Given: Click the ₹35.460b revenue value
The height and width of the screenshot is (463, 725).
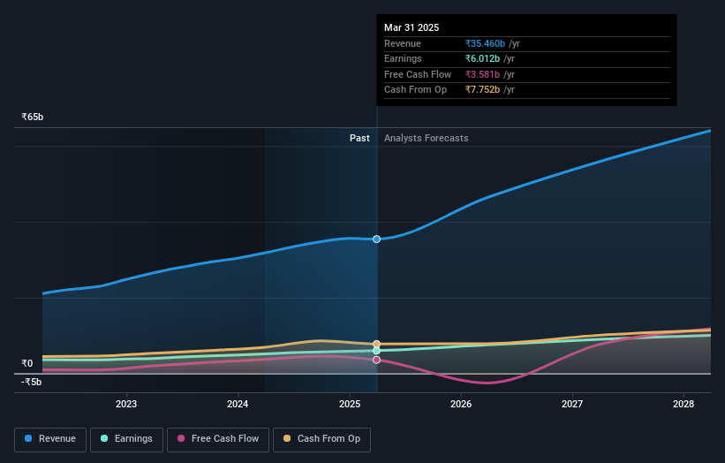Looking at the screenshot, I should [x=485, y=43].
